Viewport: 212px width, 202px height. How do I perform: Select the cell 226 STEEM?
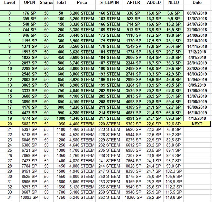pyautogui.click(x=109, y=135)
